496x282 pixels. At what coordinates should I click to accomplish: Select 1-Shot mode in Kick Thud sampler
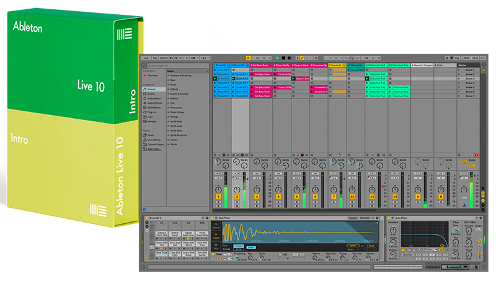[216, 236]
